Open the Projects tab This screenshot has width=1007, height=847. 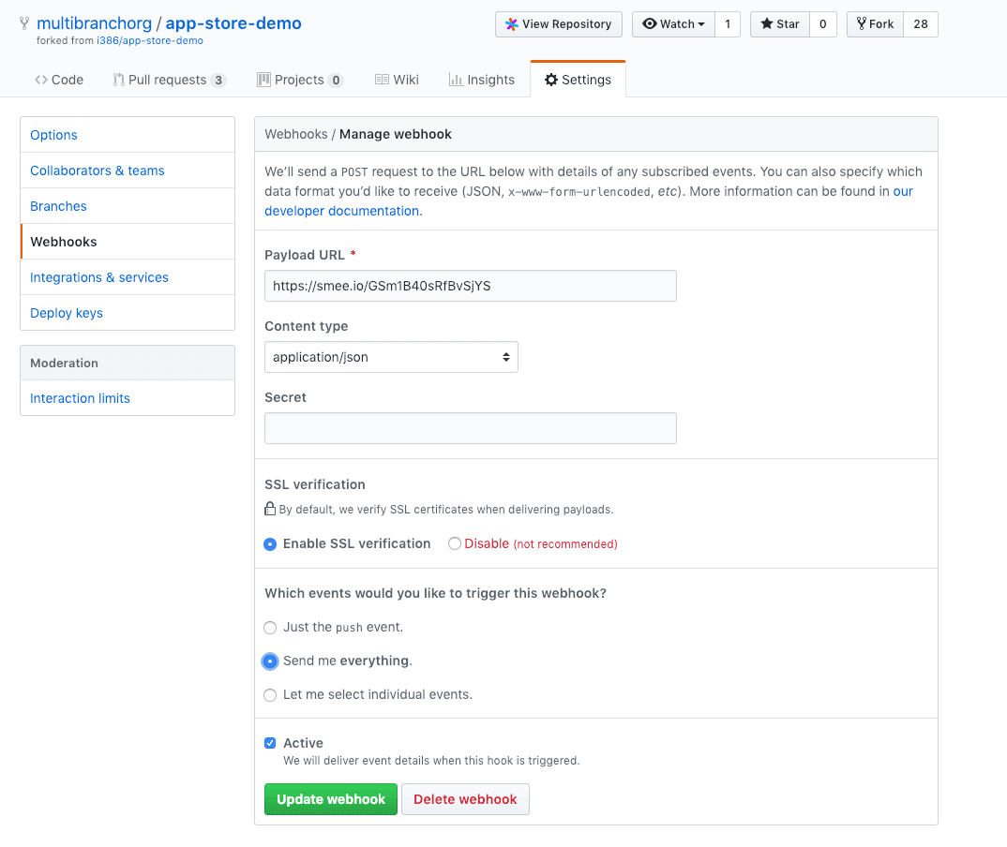pos(300,80)
